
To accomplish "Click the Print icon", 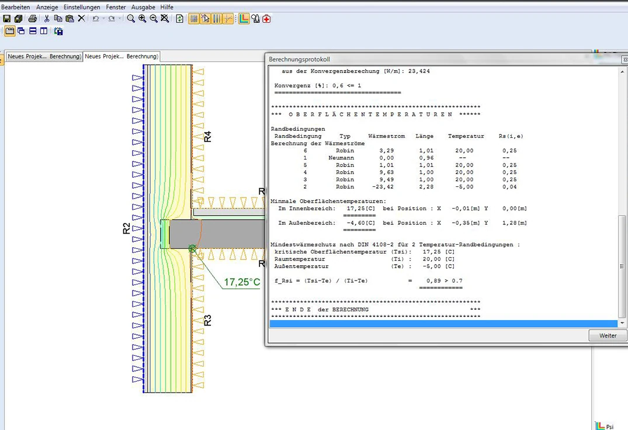I will point(33,19).
